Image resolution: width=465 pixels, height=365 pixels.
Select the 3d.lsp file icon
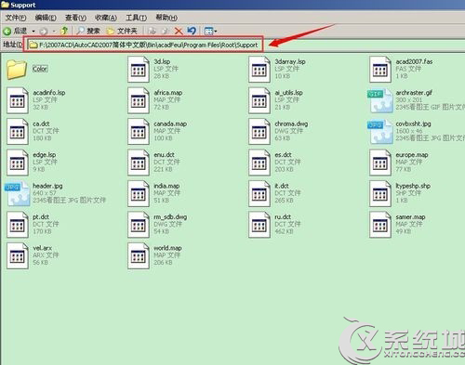[139, 70]
